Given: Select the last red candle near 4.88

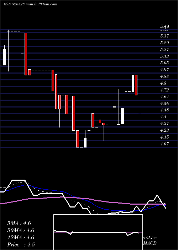Looking at the screenshot, I should [x=136, y=85].
